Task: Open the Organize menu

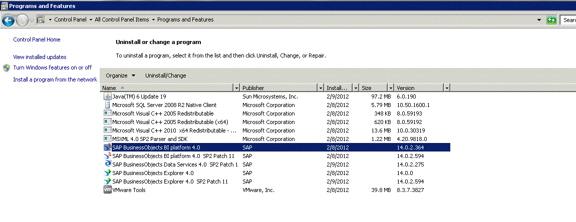Action: (120, 75)
